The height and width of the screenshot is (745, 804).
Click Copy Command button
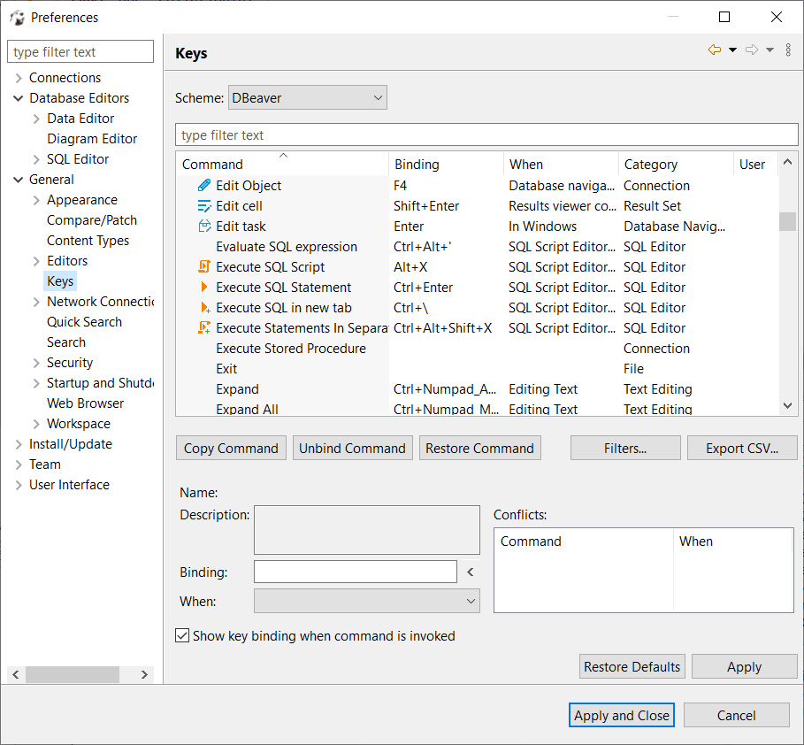(231, 448)
